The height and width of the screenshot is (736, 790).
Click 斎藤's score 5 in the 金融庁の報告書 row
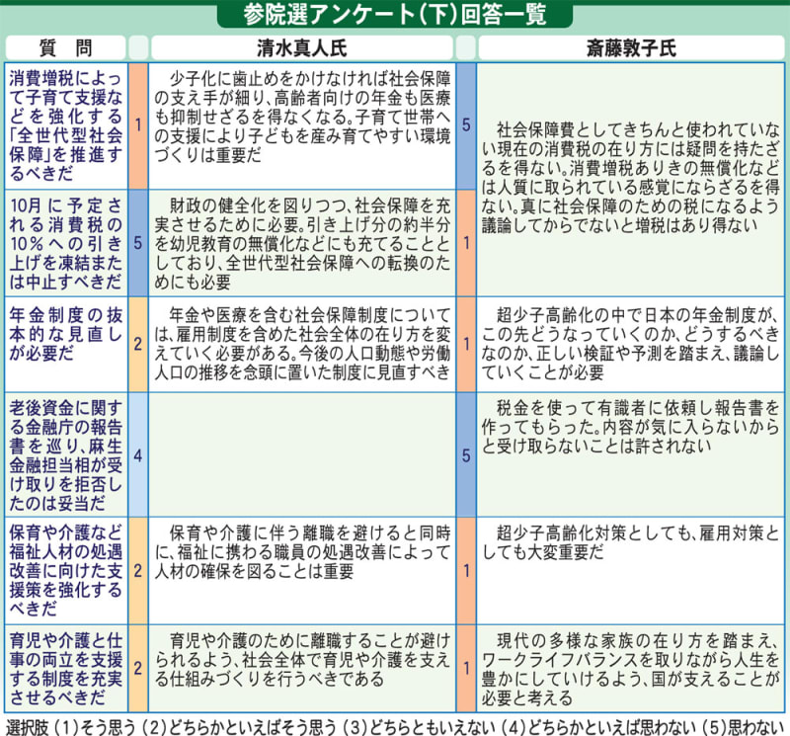pyautogui.click(x=466, y=455)
